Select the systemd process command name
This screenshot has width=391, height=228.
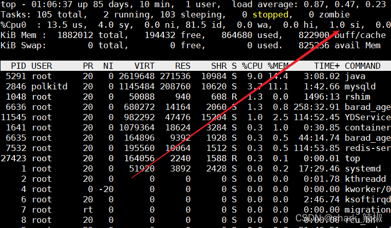coord(363,168)
